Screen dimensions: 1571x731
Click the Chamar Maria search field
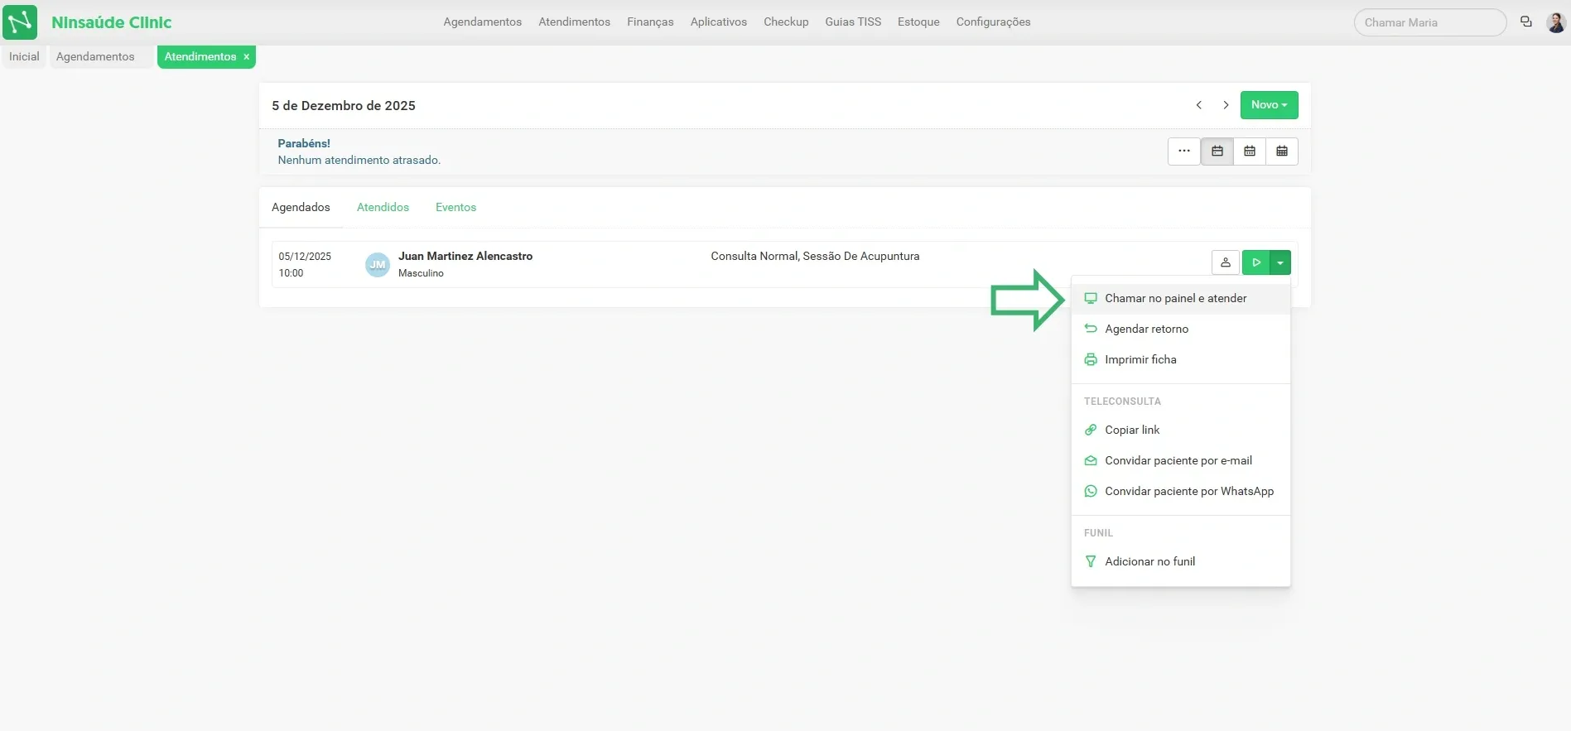click(x=1429, y=22)
